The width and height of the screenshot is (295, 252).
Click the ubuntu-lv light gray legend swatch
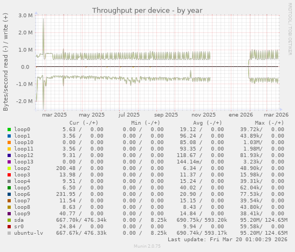pyautogui.click(x=9, y=233)
